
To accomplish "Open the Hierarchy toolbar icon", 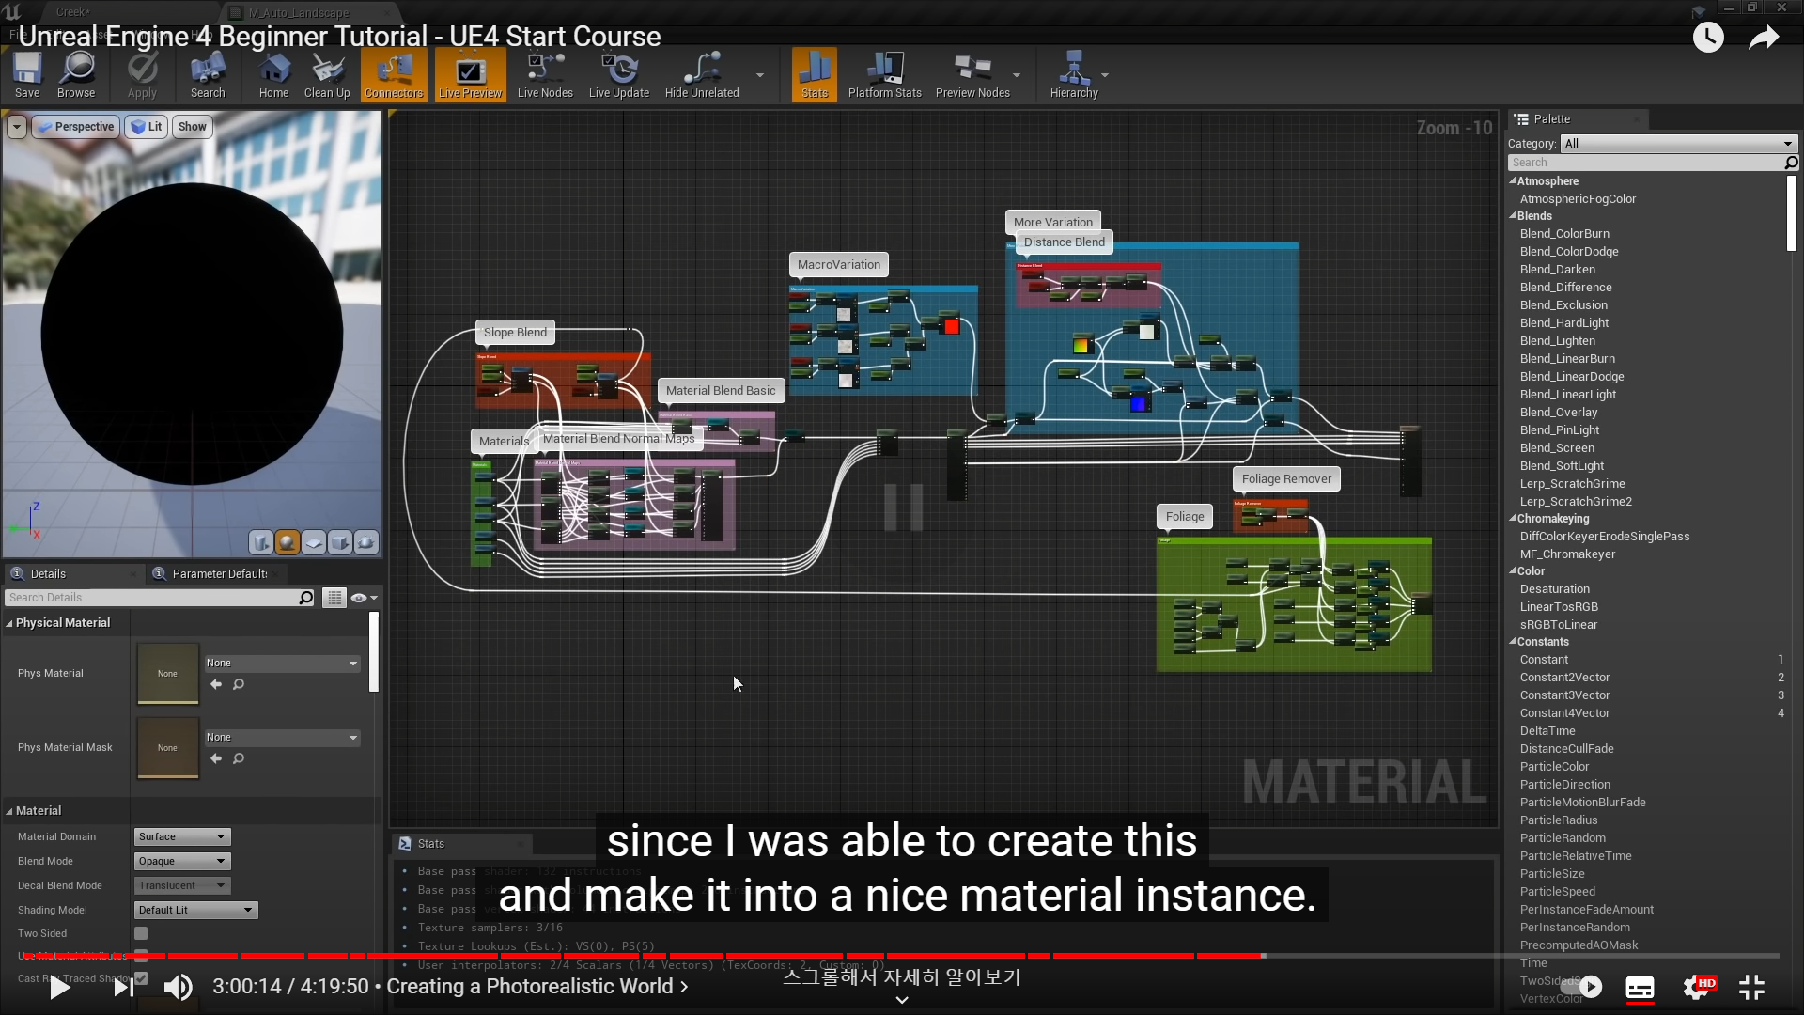I will [x=1073, y=74].
